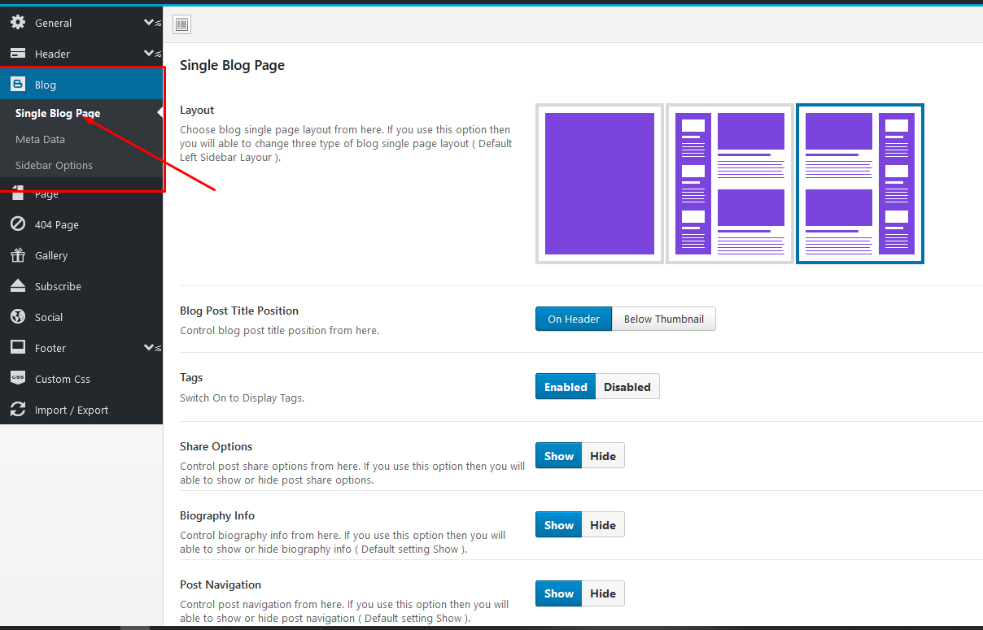983x630 pixels.
Task: Switch title position to Below Thumbnail
Action: 663,319
